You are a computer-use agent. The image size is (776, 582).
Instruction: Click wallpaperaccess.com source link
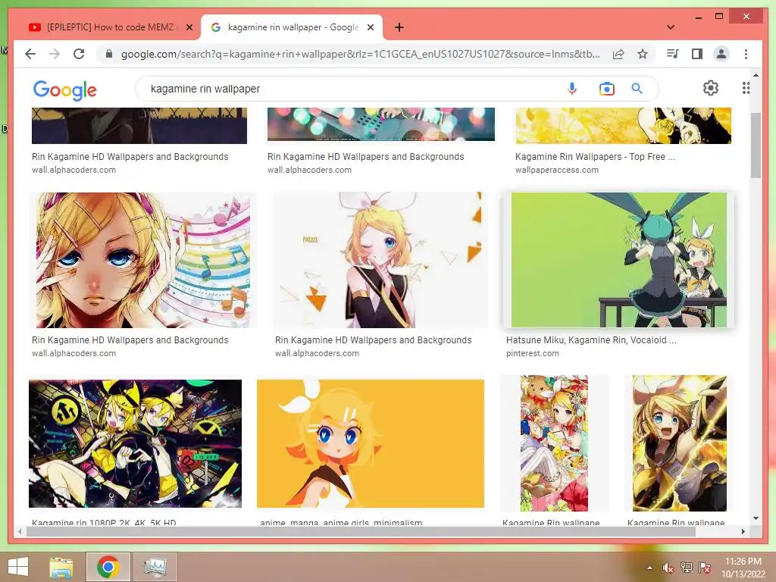(x=557, y=170)
